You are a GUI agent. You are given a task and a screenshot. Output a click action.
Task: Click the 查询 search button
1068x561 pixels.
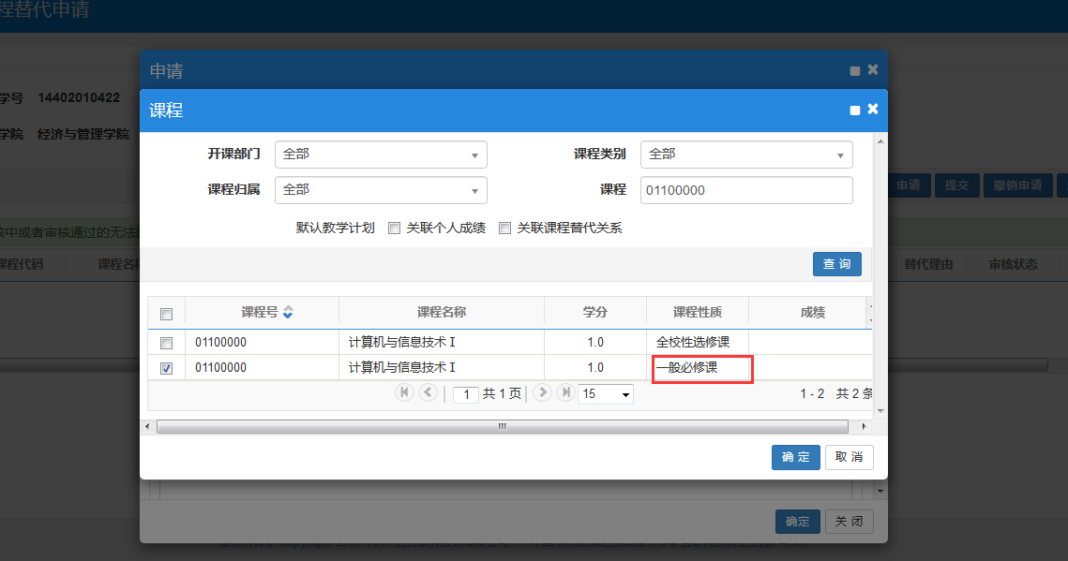(836, 264)
